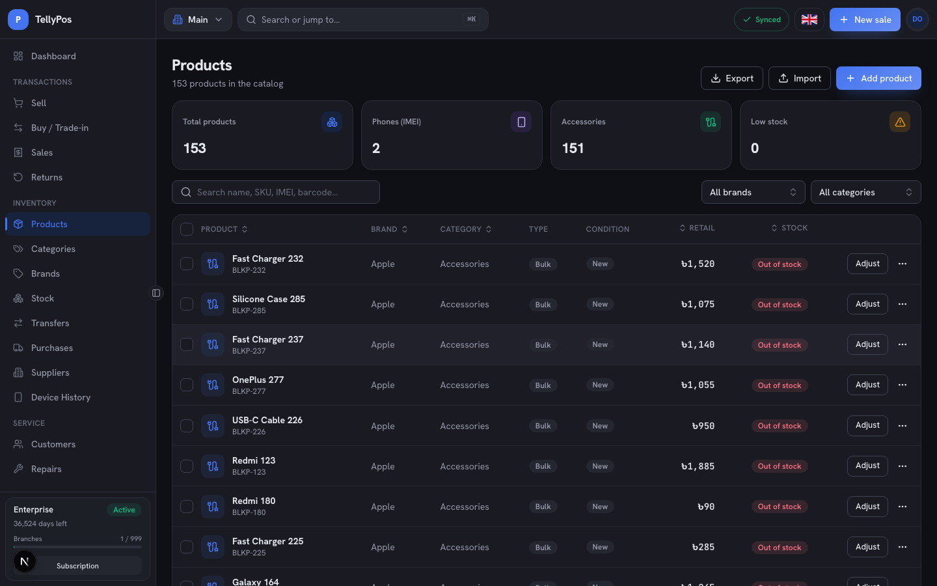Open the Categories sidebar item
Viewport: 937px width, 586px height.
pyautogui.click(x=77, y=249)
